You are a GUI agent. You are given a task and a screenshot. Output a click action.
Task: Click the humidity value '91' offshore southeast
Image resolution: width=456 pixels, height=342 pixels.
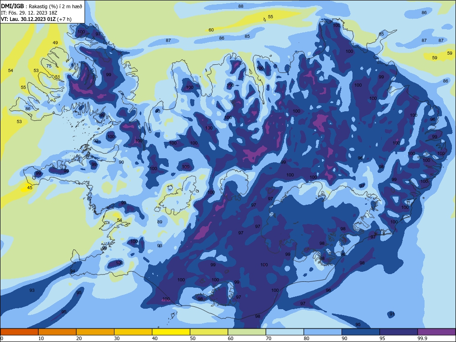(392, 314)
